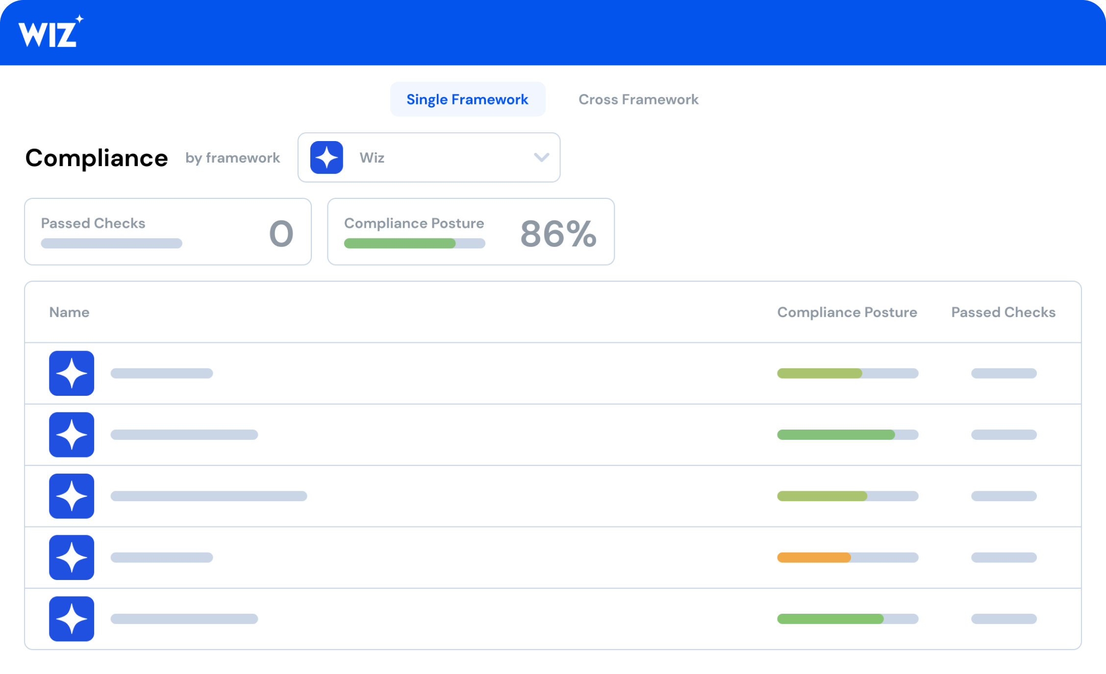Switch to the Single Framework tab

[467, 99]
